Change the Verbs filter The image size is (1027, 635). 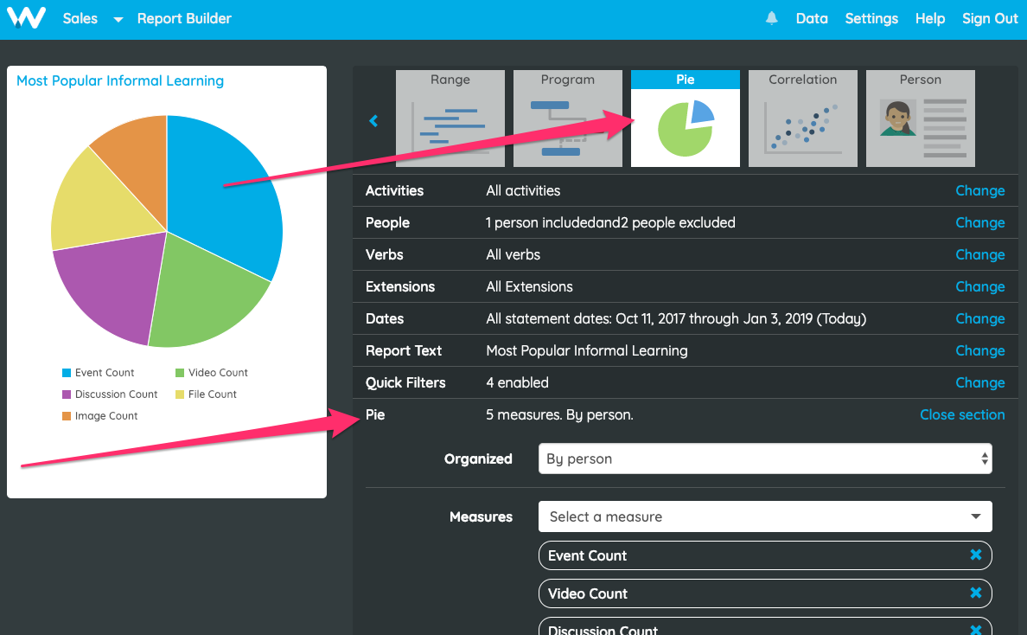click(979, 255)
